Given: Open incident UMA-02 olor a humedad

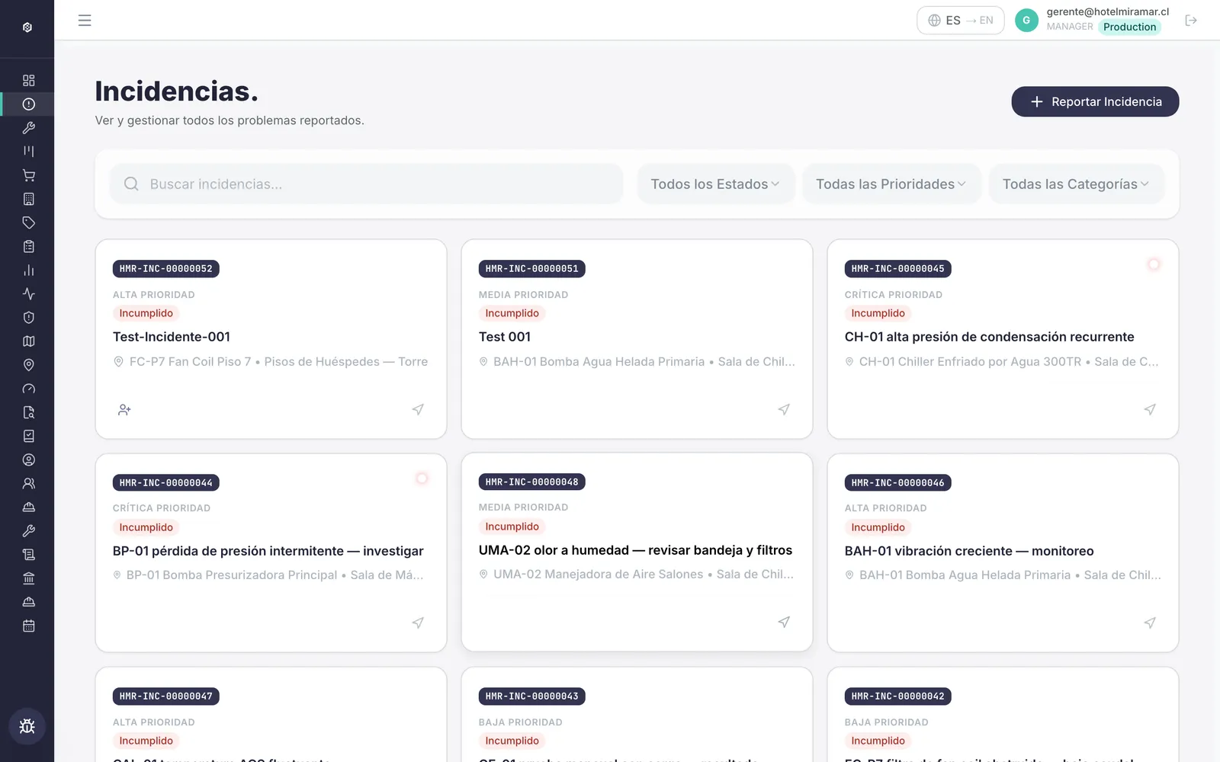Looking at the screenshot, I should click(635, 550).
